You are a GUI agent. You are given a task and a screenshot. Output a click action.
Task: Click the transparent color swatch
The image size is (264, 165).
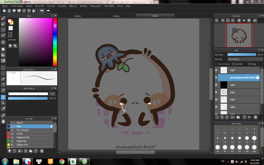(x=11, y=28)
